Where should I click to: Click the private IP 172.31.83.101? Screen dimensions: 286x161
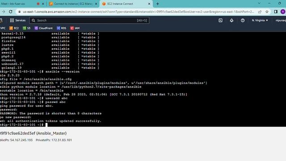[62, 140]
